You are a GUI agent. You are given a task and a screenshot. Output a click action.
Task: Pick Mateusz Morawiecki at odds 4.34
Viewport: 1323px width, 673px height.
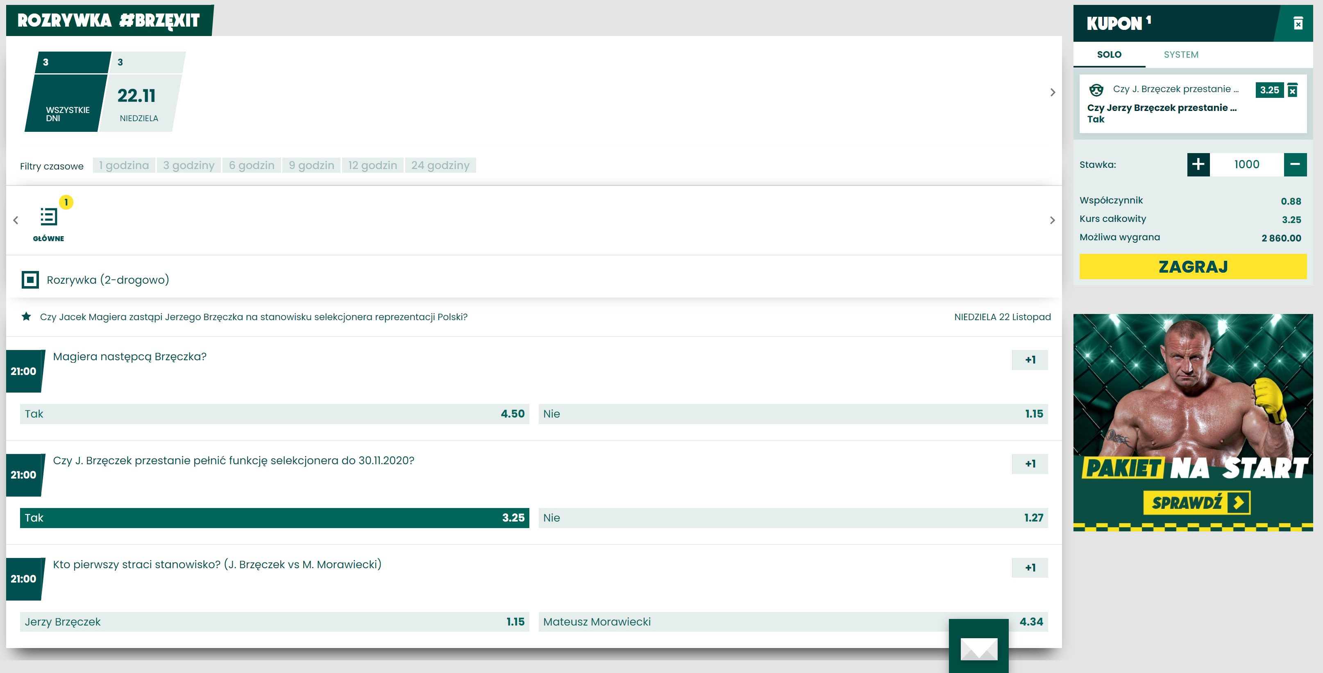tap(793, 622)
